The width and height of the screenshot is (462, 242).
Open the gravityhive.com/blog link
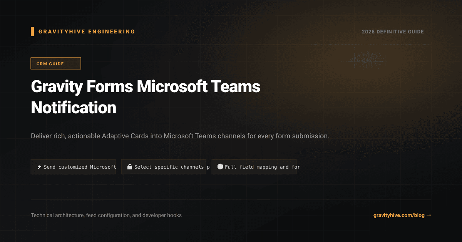click(402, 215)
